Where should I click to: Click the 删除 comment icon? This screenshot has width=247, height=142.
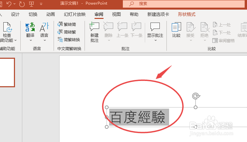point(109,27)
